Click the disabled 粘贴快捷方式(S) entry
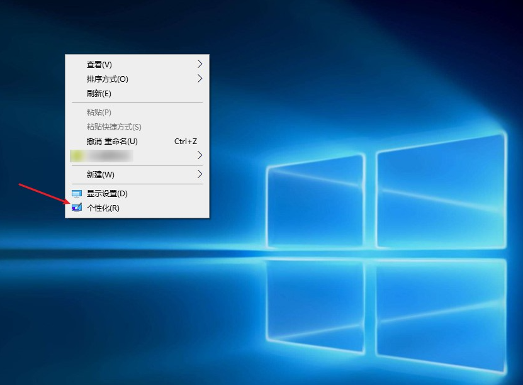 pos(114,127)
